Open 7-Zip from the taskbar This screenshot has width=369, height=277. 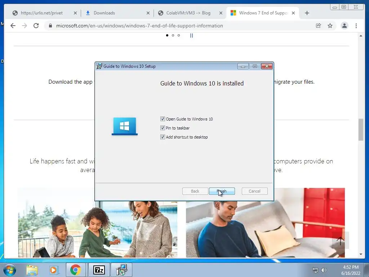point(99,270)
